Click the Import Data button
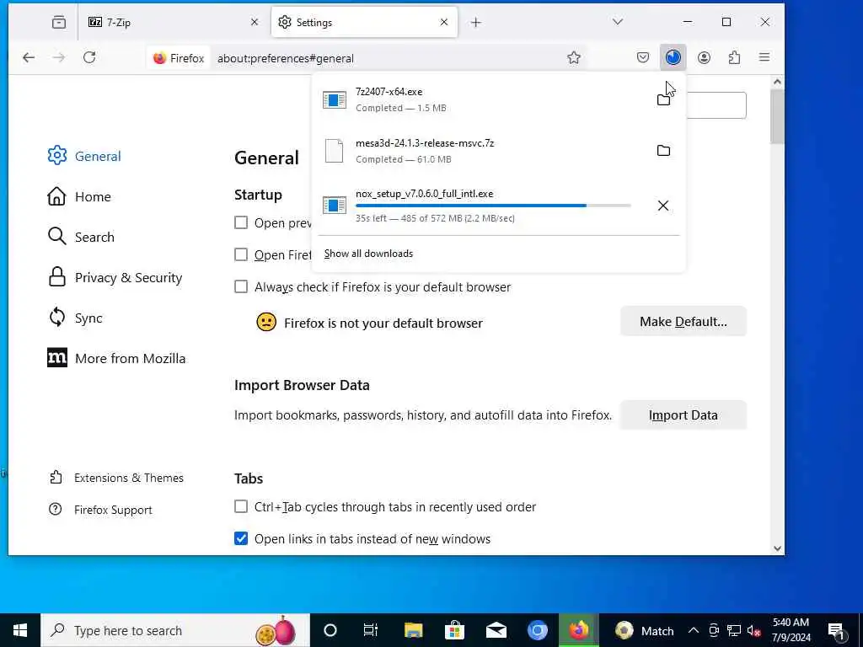The image size is (863, 647). click(683, 414)
